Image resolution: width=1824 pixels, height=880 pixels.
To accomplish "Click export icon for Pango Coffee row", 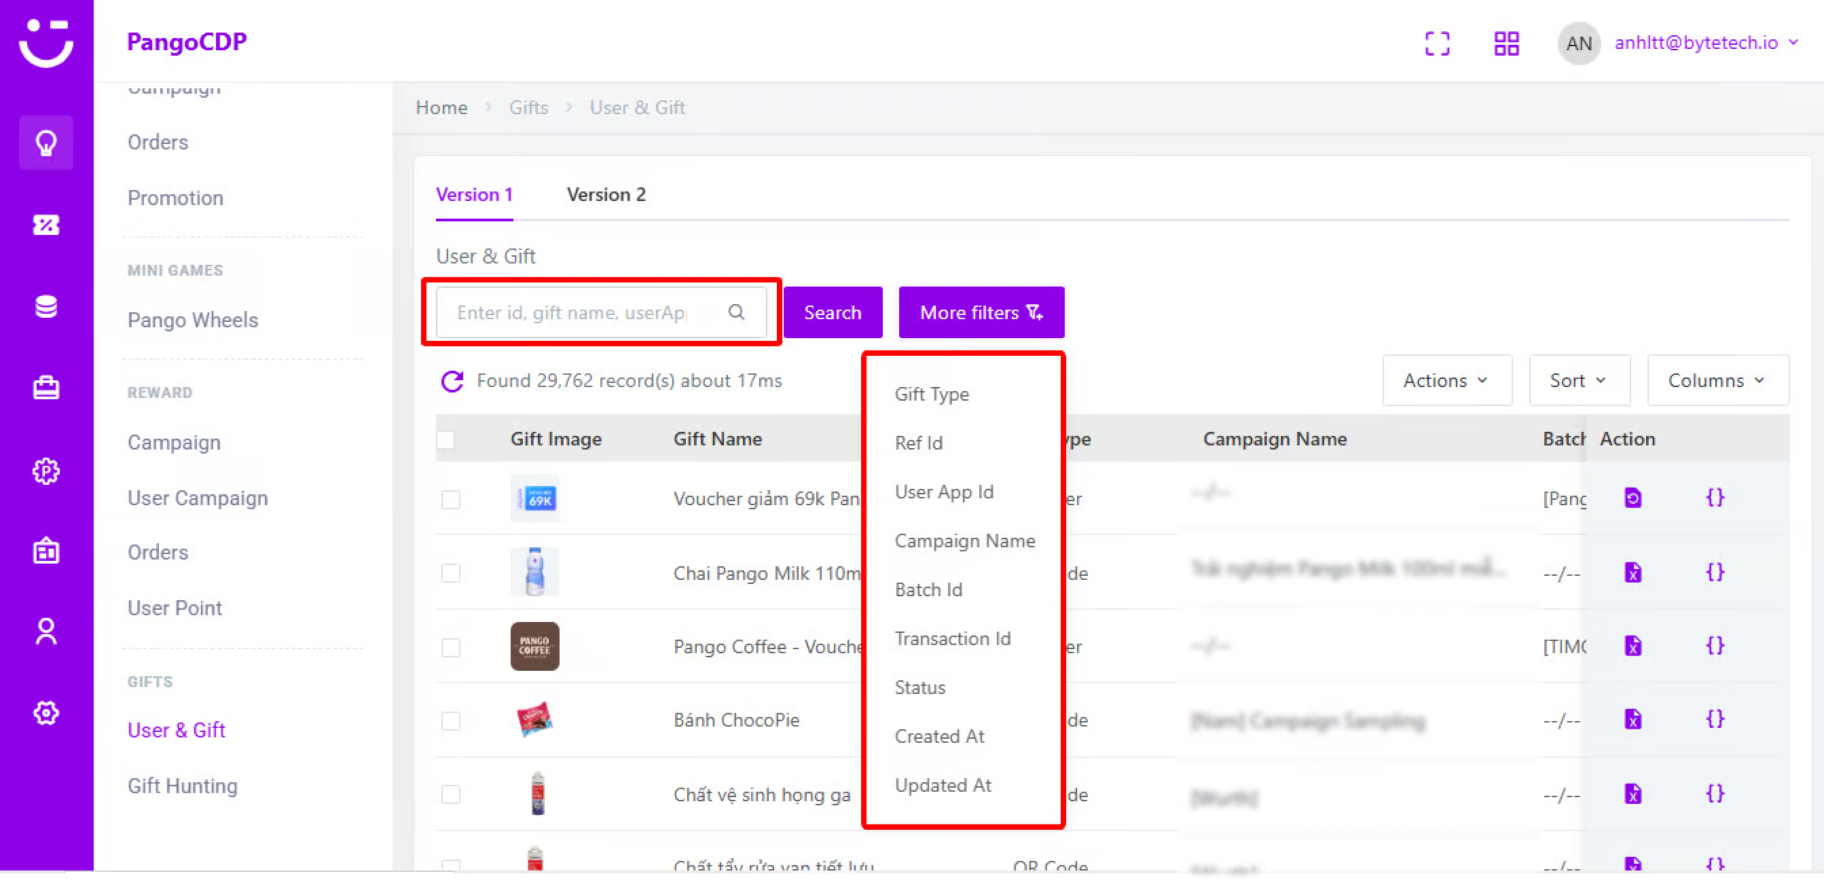I will pos(1633,646).
